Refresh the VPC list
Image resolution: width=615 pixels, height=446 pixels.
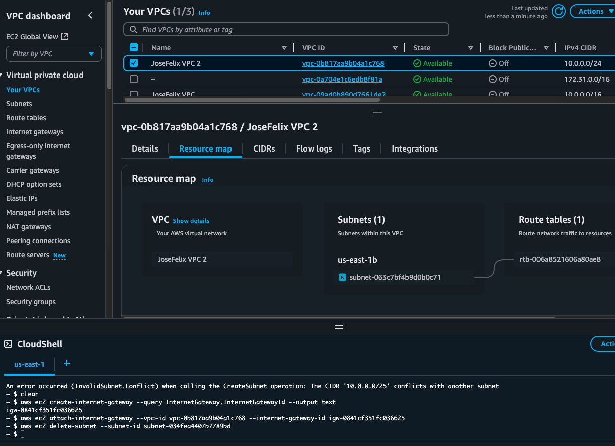tap(558, 11)
